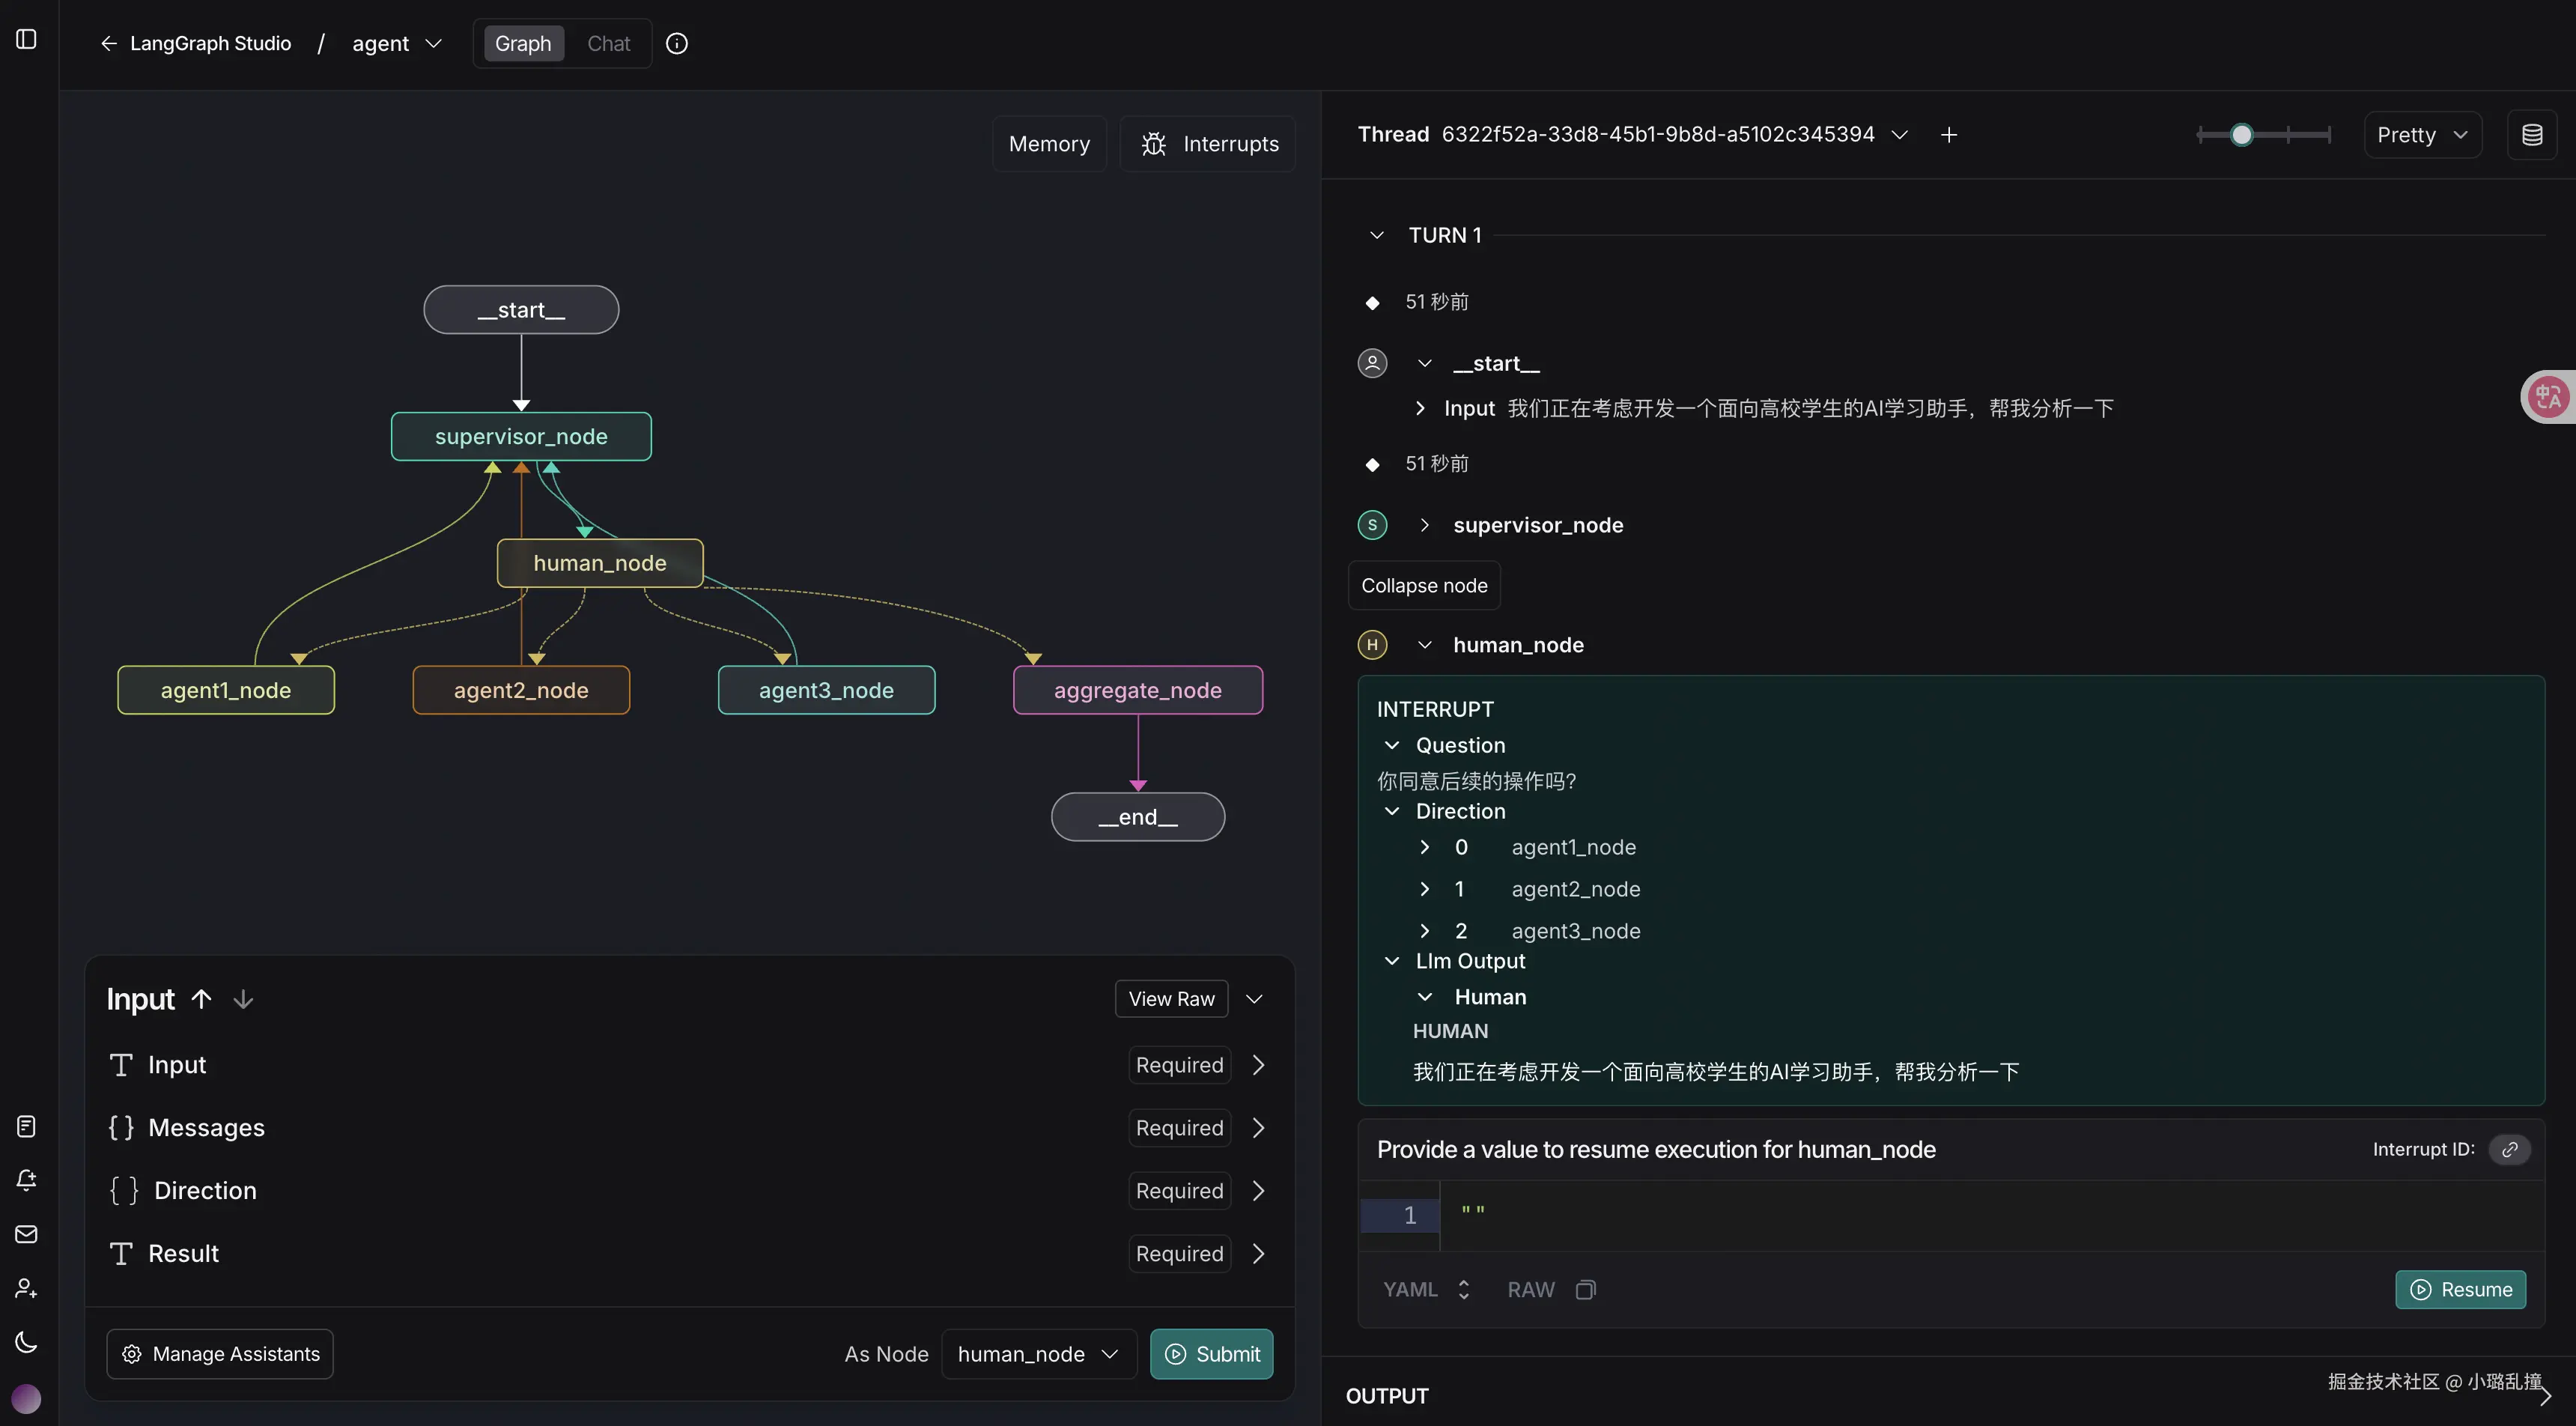The height and width of the screenshot is (1426, 2576).
Task: Click the Manage Assistants button
Action: [220, 1354]
